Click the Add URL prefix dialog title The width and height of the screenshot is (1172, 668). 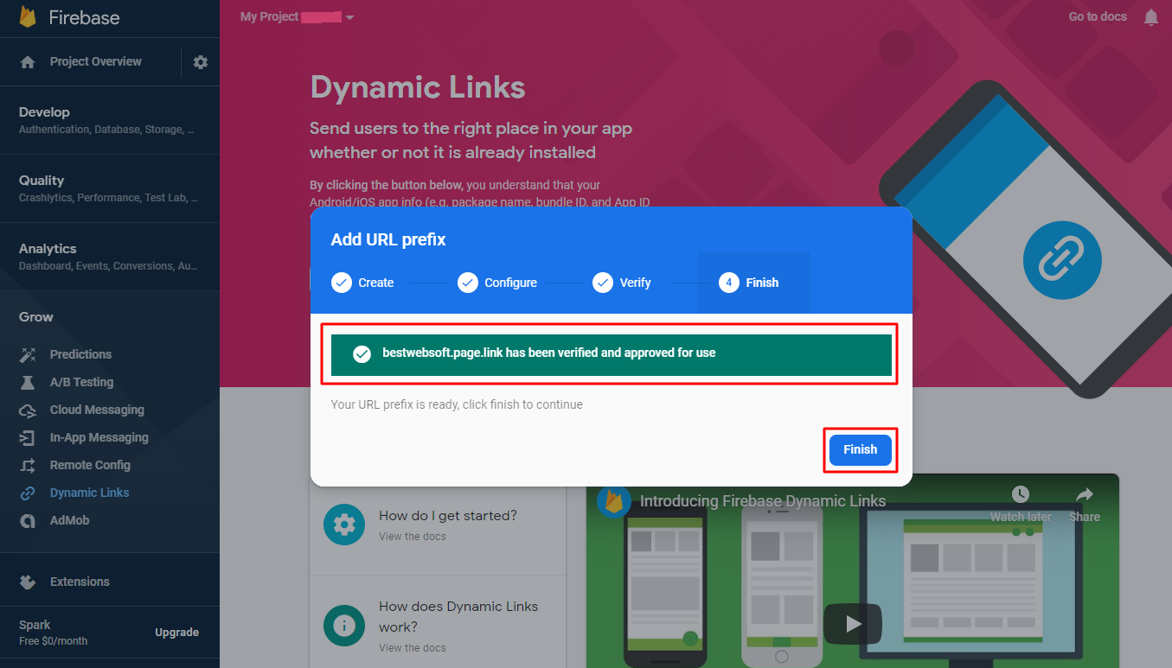click(388, 239)
